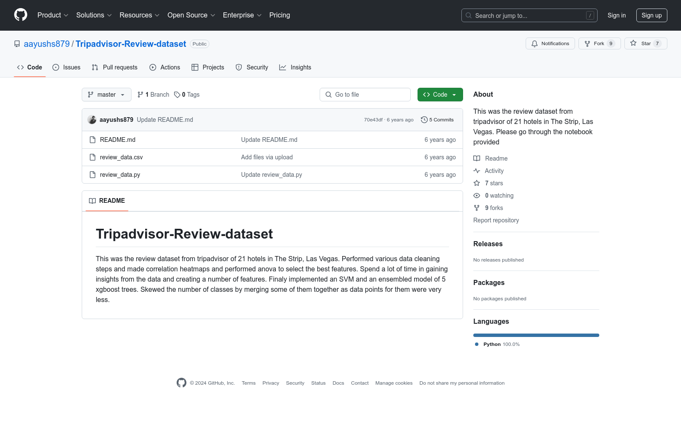681x426 pixels.
Task: Click the Search or jump to field
Action: [529, 15]
